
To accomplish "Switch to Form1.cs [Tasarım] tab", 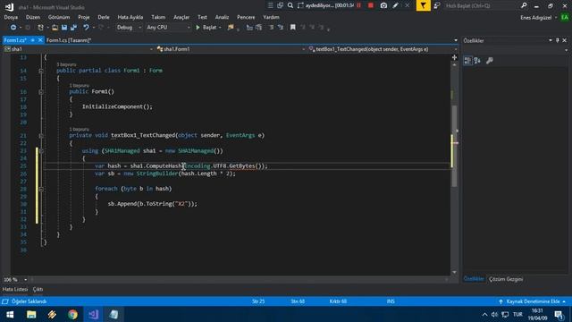I will (69, 40).
